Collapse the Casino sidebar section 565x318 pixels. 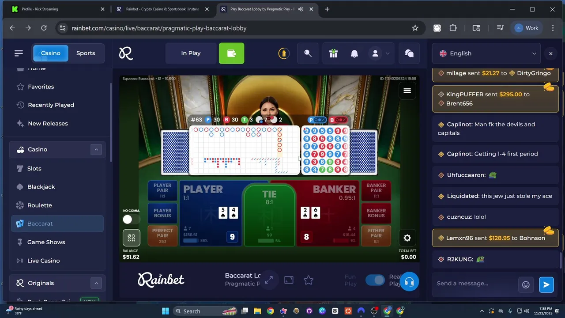pos(96,149)
